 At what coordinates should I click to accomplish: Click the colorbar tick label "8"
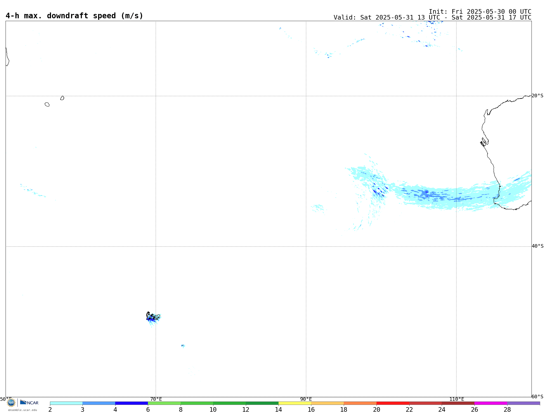[181, 409]
